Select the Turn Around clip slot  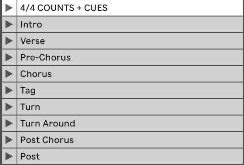[130, 123]
